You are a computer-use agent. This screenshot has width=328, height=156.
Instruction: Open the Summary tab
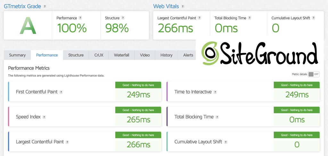17,55
